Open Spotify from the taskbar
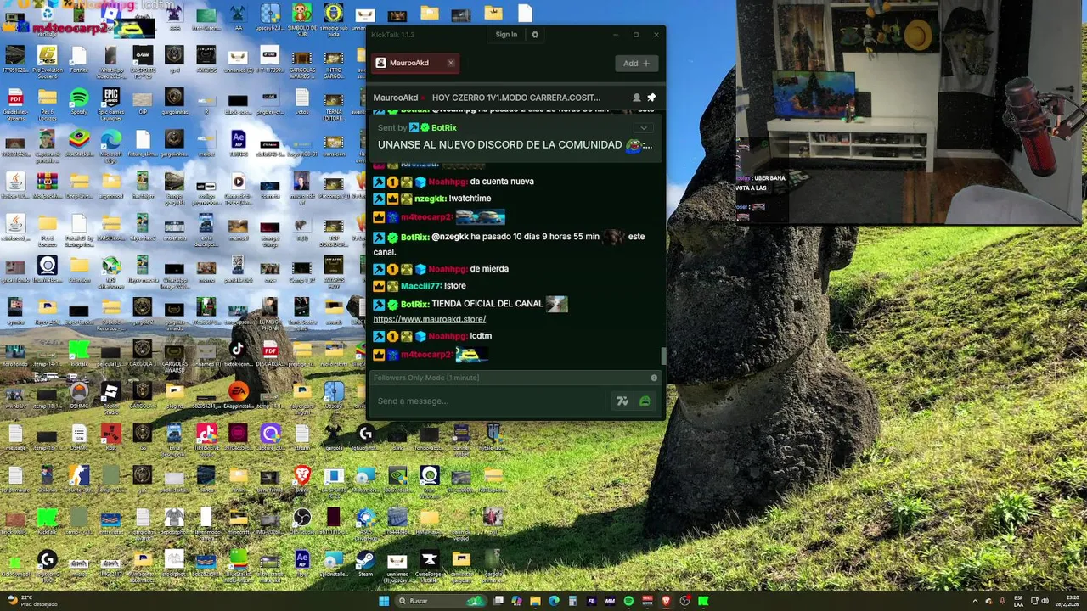This screenshot has height=611, width=1087. point(628,601)
